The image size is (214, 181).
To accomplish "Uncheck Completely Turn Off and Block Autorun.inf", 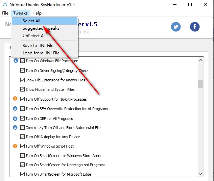I will [22, 128].
